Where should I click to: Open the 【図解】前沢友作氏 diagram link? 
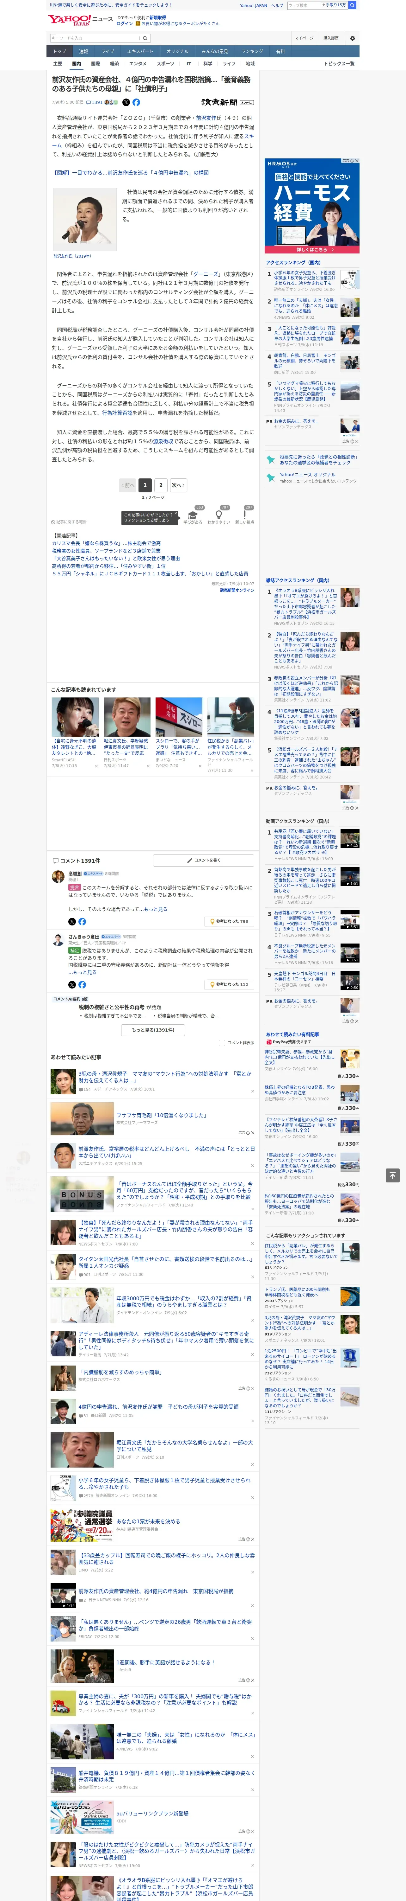(x=130, y=173)
